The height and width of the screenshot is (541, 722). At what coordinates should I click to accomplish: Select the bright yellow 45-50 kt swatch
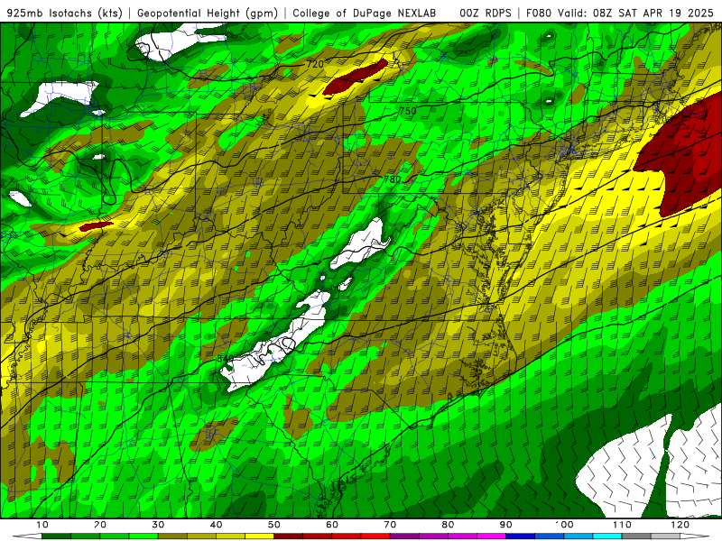pyautogui.click(x=259, y=536)
